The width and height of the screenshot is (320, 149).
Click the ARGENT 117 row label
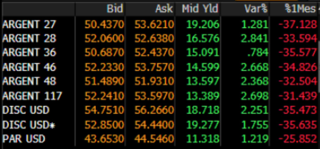32,96
